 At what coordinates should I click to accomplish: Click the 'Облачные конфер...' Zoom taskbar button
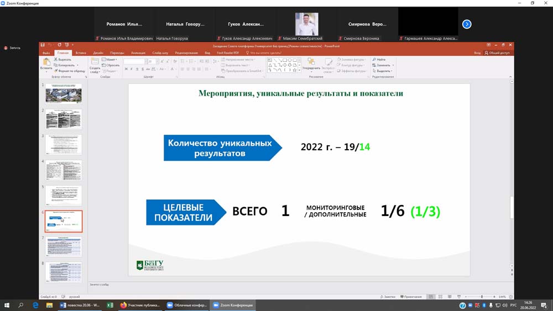click(186, 305)
